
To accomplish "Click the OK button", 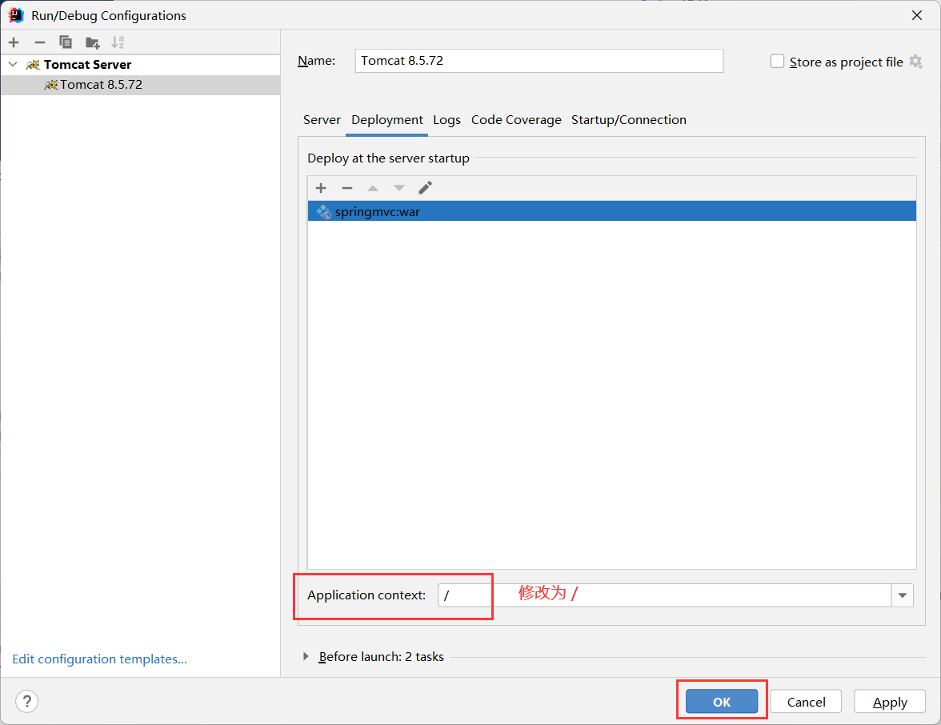I will pos(722,701).
